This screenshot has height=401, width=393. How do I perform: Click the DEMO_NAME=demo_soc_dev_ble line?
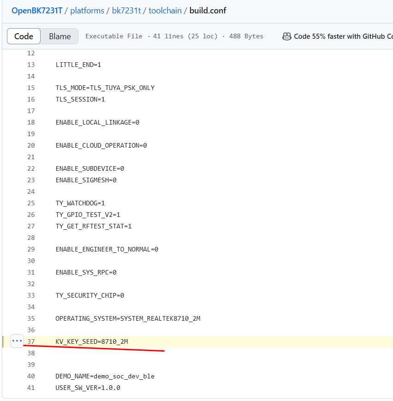(105, 376)
